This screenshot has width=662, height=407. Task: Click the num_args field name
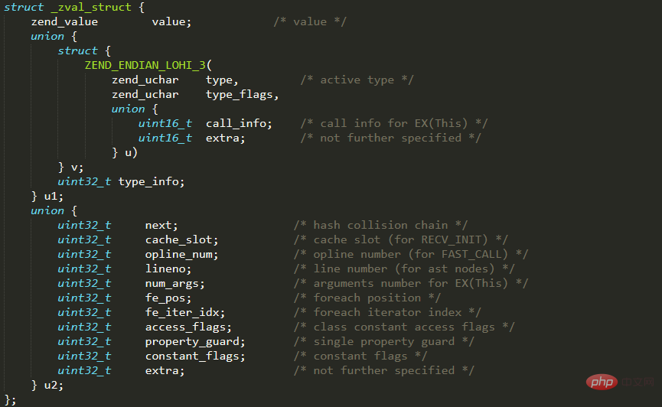click(174, 283)
